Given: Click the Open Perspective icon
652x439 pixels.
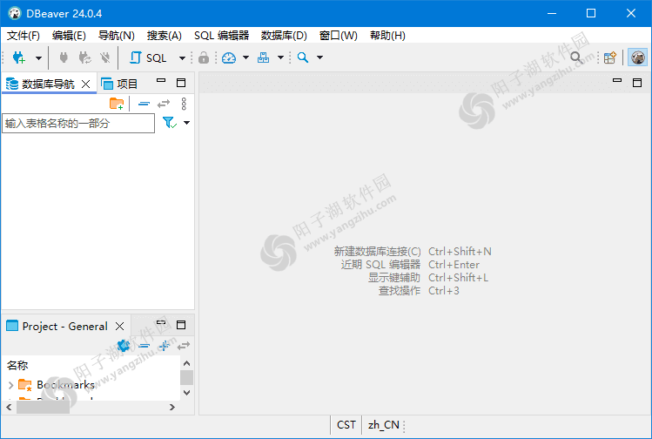Looking at the screenshot, I should (x=610, y=57).
